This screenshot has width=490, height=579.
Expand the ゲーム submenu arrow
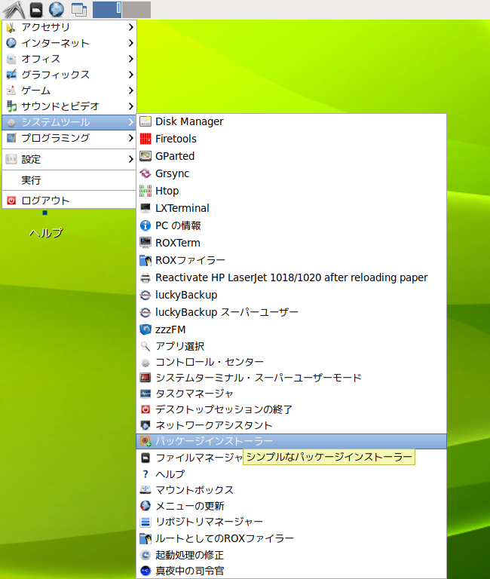130,90
